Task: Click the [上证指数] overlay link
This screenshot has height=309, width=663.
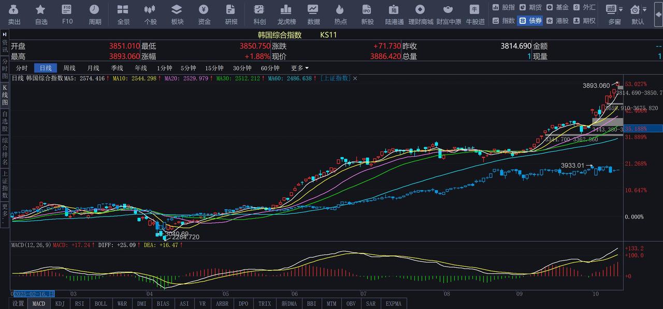Action: coord(335,78)
